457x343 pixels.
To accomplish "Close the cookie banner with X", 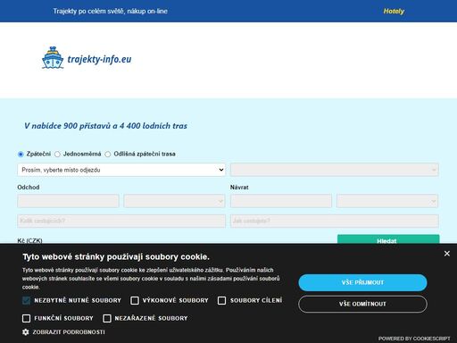I will point(446,254).
